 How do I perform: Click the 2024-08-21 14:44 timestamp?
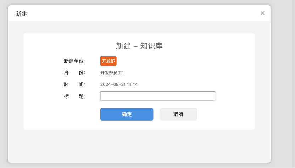pyautogui.click(x=119, y=84)
